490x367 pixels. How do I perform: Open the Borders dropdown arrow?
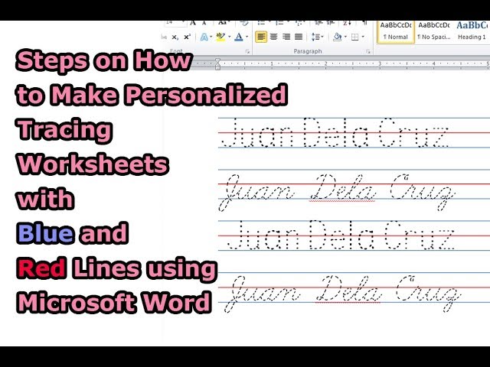point(363,37)
